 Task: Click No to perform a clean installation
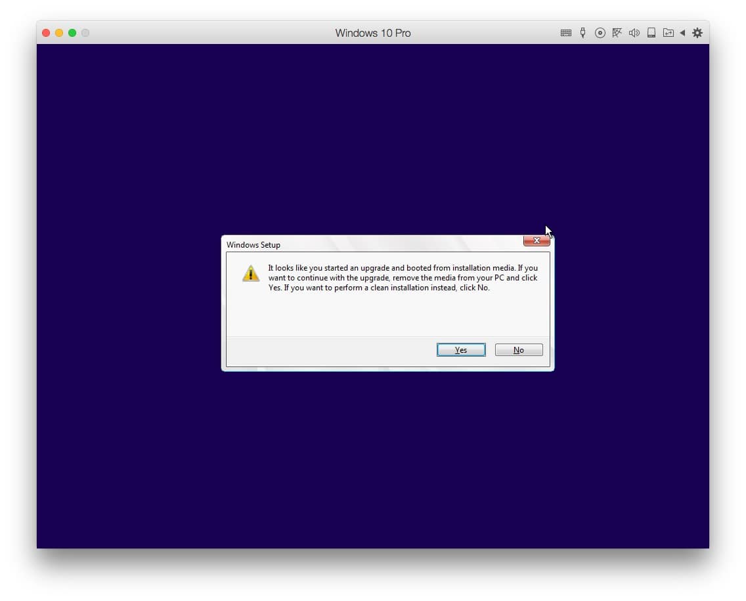pos(519,350)
